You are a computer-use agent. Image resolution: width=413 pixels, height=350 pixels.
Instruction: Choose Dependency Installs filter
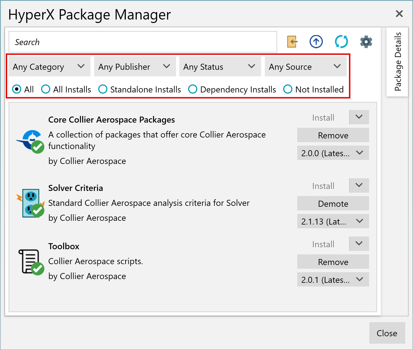coord(193,89)
